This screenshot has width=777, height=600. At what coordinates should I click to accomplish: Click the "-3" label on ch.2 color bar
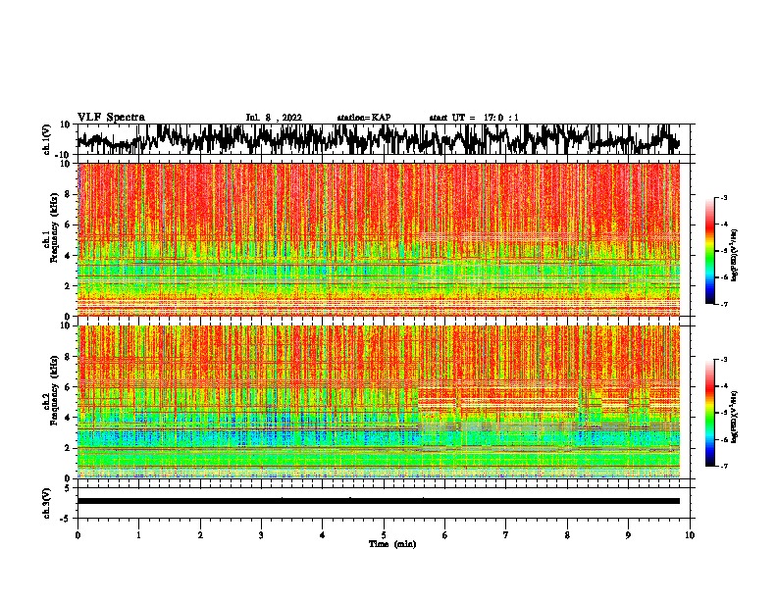[723, 360]
